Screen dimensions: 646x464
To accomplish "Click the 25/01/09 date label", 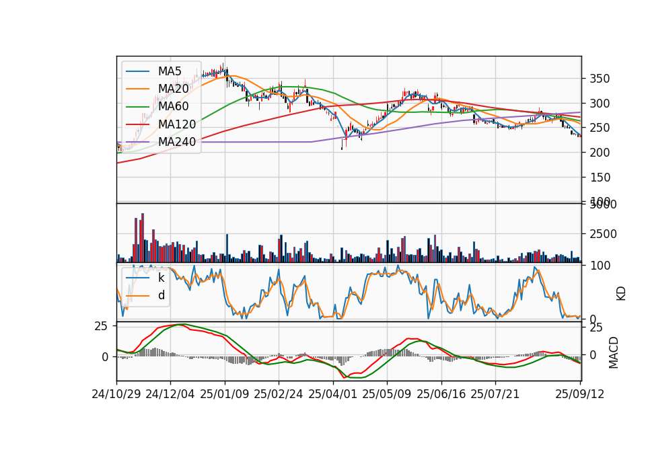I will (x=225, y=394).
